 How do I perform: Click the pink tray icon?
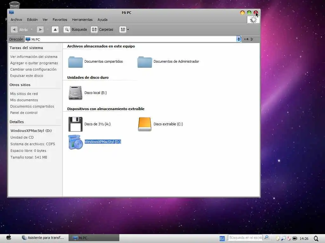289,239
